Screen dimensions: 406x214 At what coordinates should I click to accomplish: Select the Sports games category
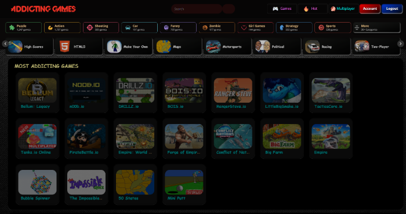click(x=333, y=28)
